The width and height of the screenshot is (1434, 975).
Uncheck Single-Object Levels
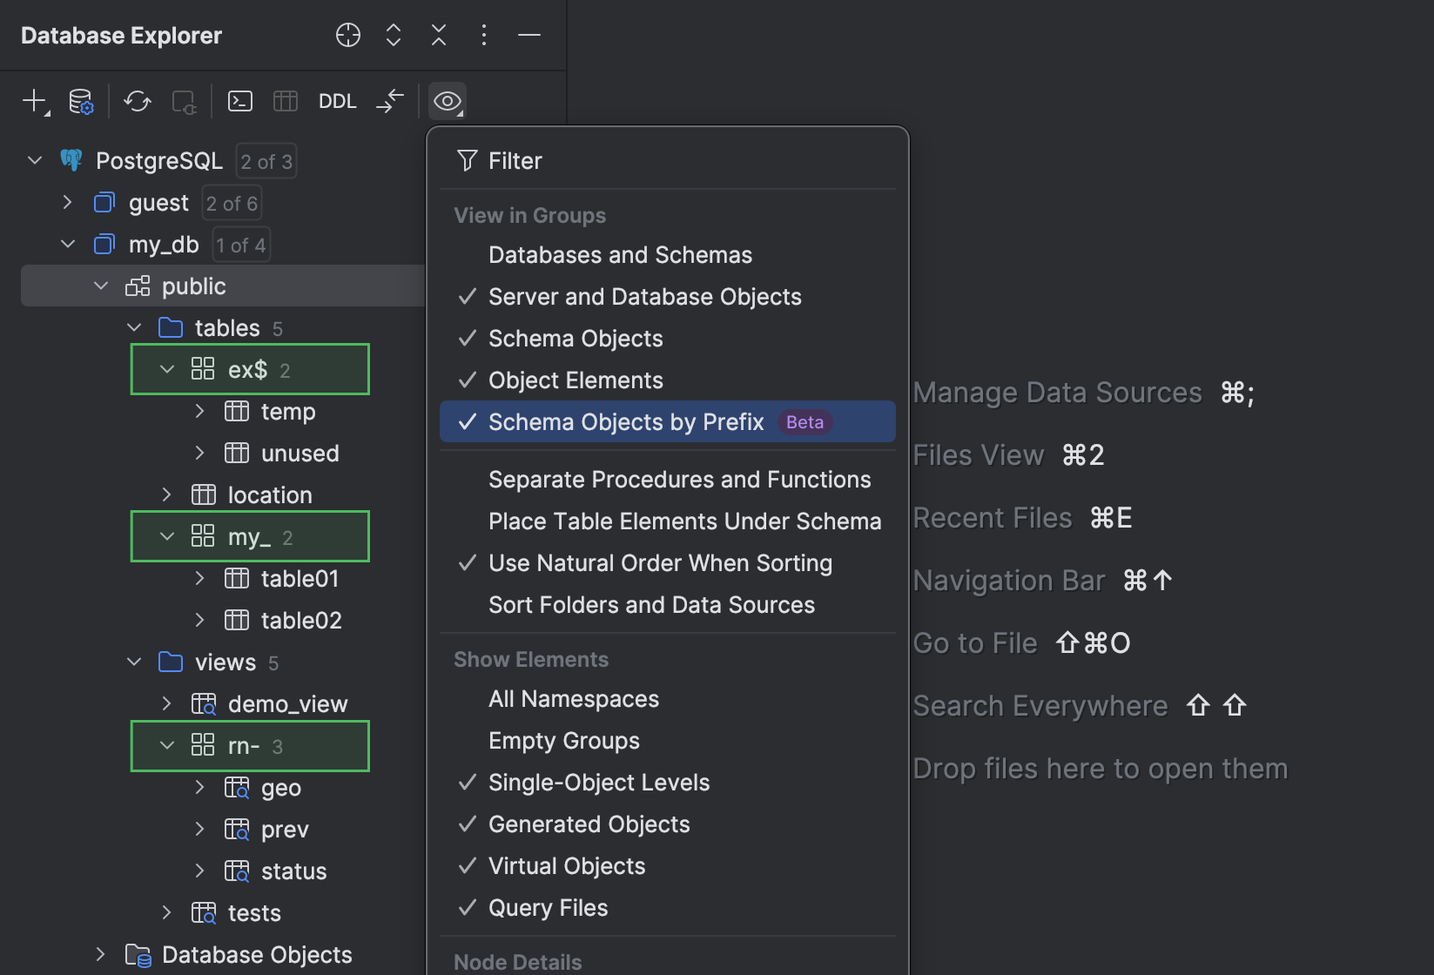[x=667, y=783]
